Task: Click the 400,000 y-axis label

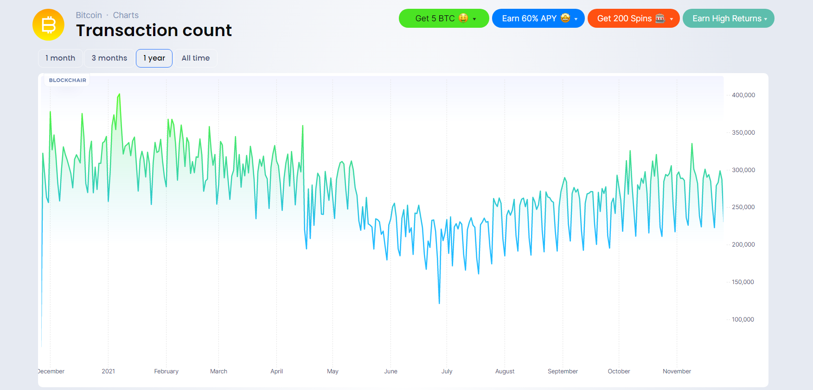Action: coord(743,95)
